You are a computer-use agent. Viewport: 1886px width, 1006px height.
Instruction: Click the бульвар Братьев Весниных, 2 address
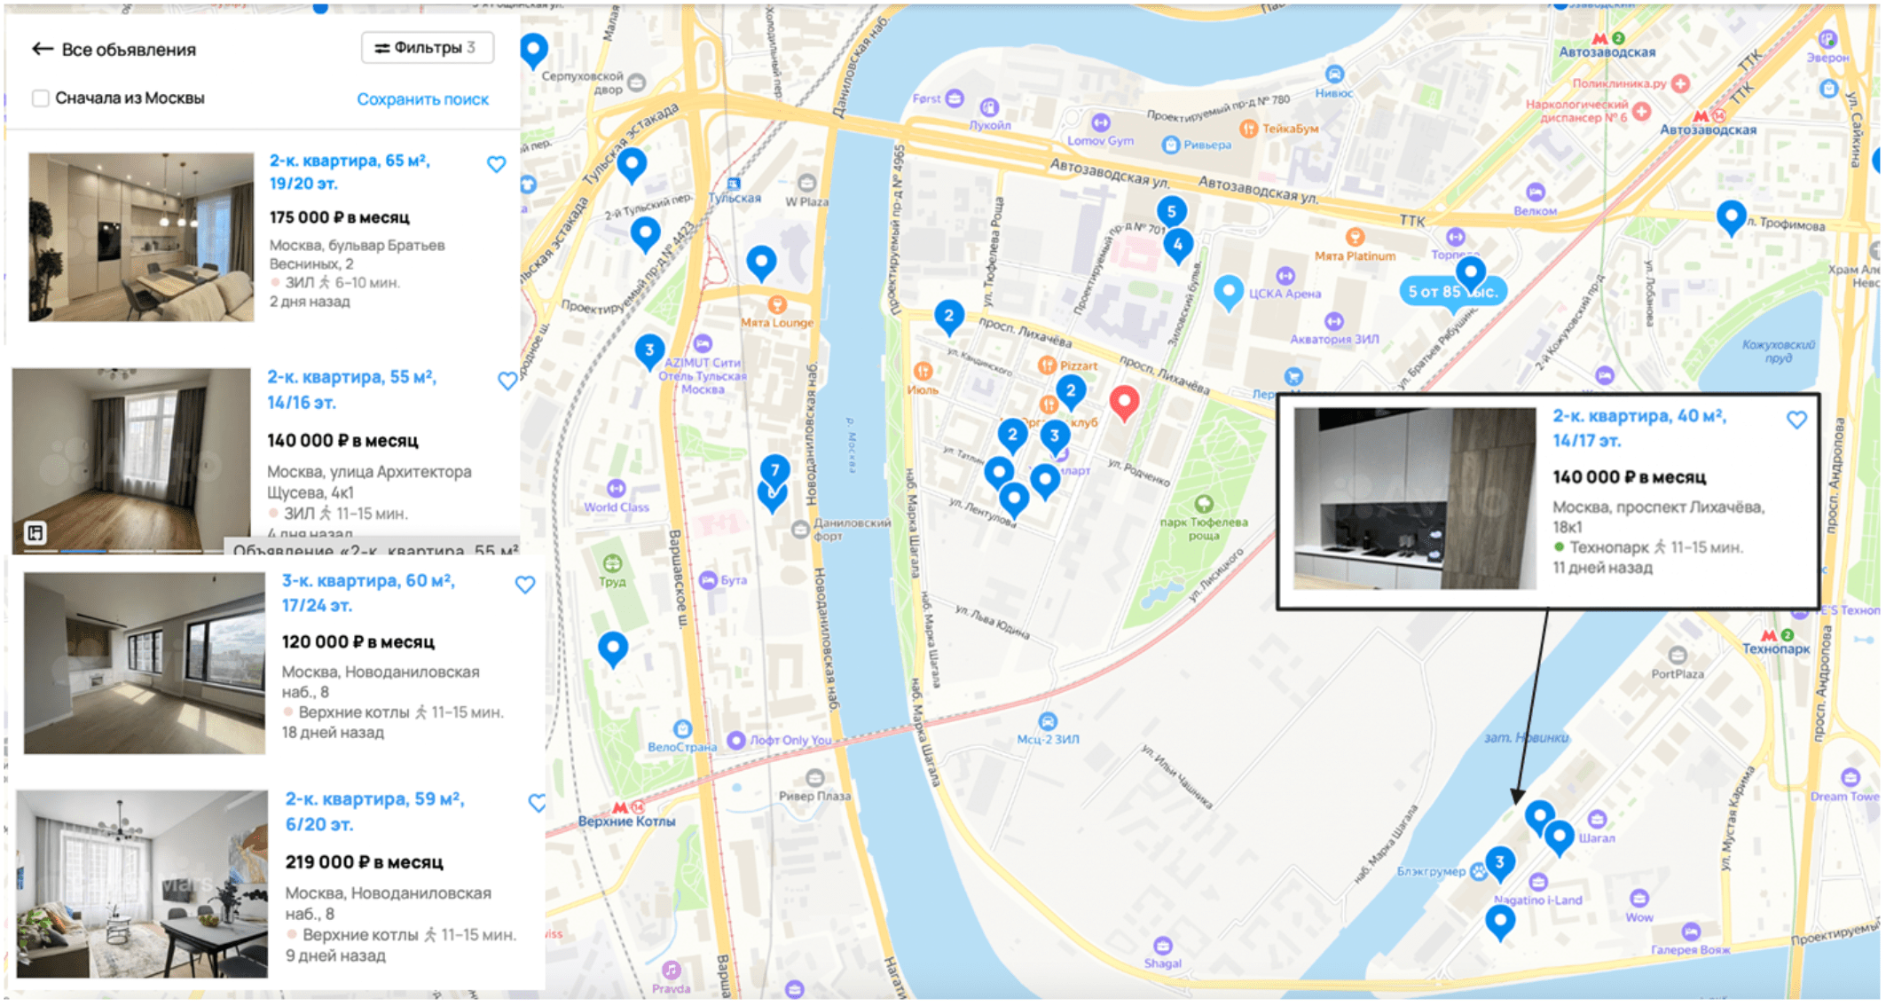tap(358, 255)
